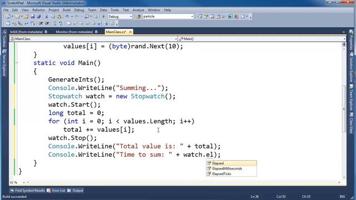Image resolution: width=356 pixels, height=200 pixels.
Task: Open the Server Explorer side tab
Action: pyautogui.click(x=4, y=63)
